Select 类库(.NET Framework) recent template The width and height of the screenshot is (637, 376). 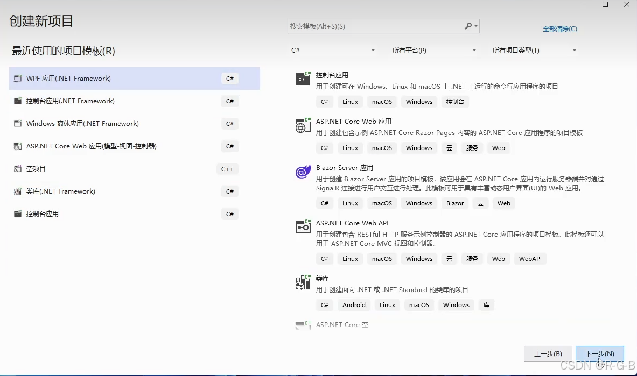click(x=135, y=191)
